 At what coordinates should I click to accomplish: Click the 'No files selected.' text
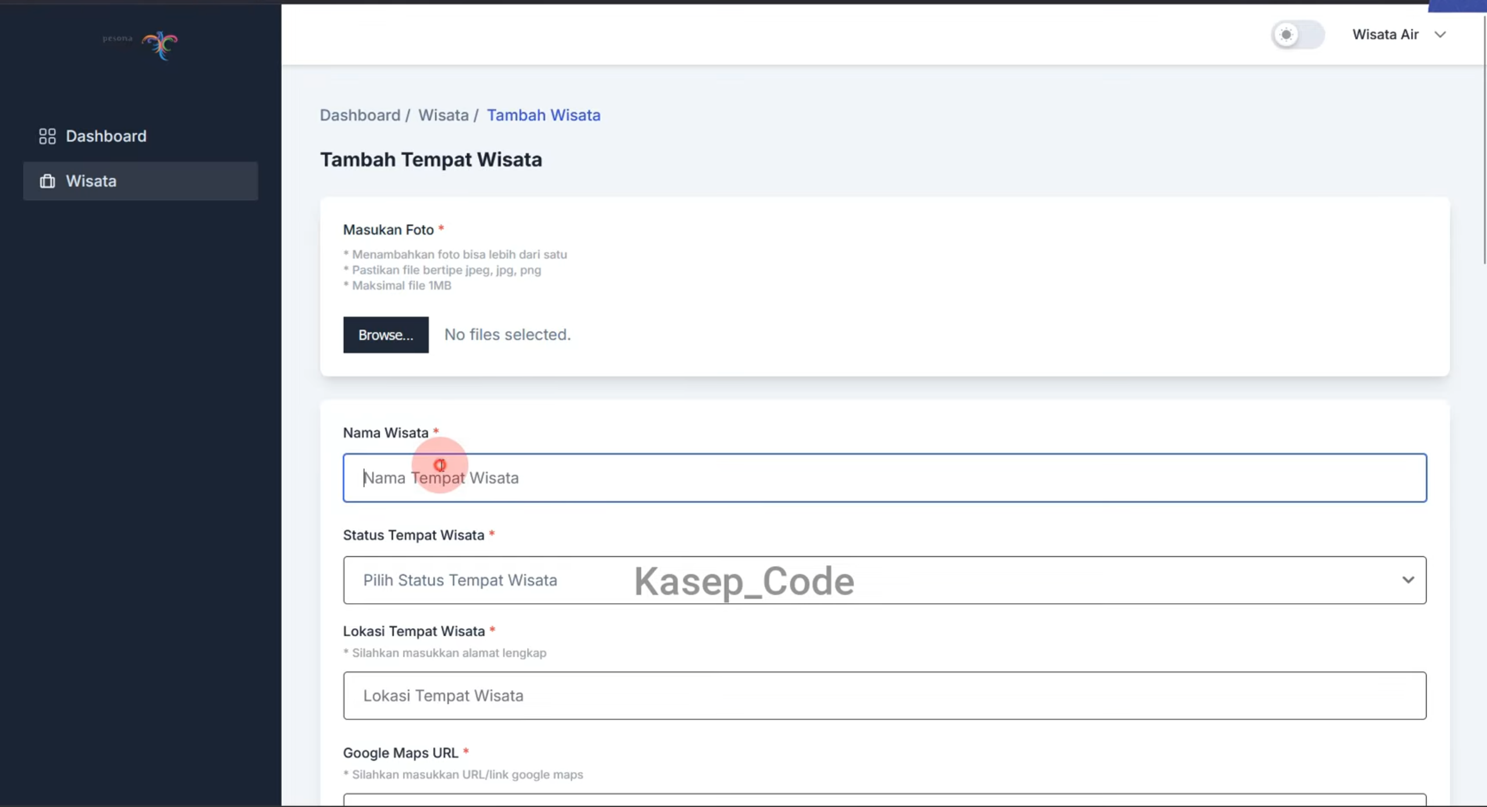point(507,334)
